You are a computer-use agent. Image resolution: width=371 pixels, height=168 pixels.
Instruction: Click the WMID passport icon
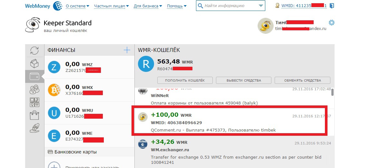coord(278,5)
